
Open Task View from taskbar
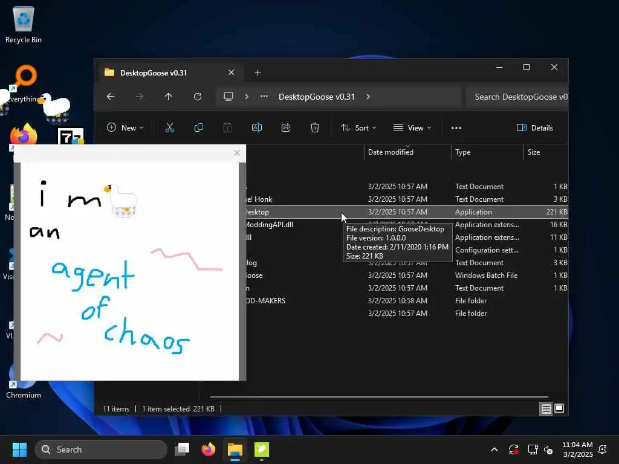[x=183, y=449]
